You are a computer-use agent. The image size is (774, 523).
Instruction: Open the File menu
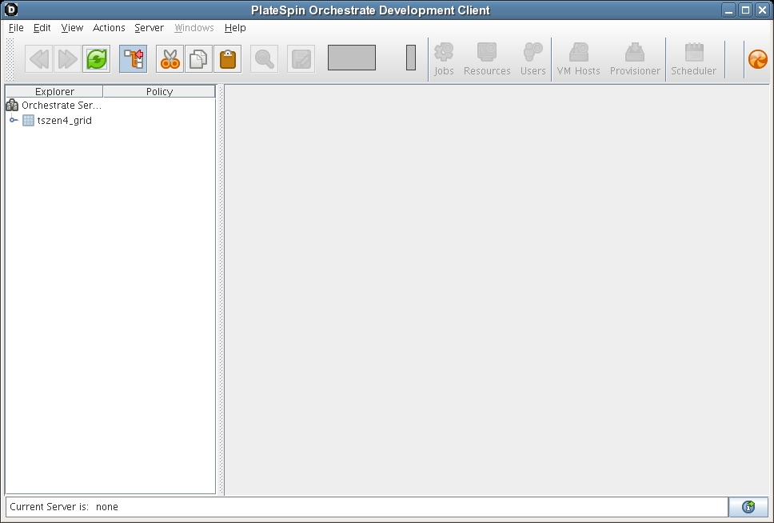point(16,28)
